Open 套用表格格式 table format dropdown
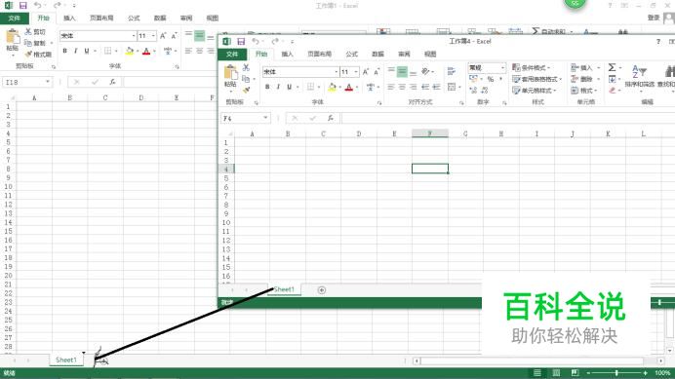The width and height of the screenshot is (675, 379). [x=536, y=79]
